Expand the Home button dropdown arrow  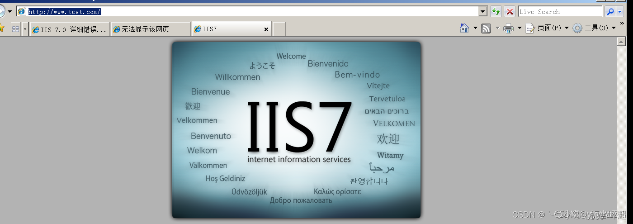[x=475, y=28]
